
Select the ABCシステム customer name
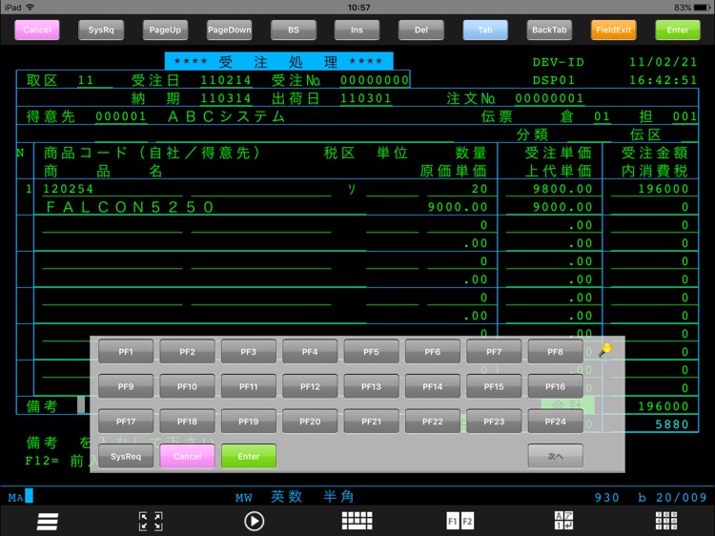[227, 116]
